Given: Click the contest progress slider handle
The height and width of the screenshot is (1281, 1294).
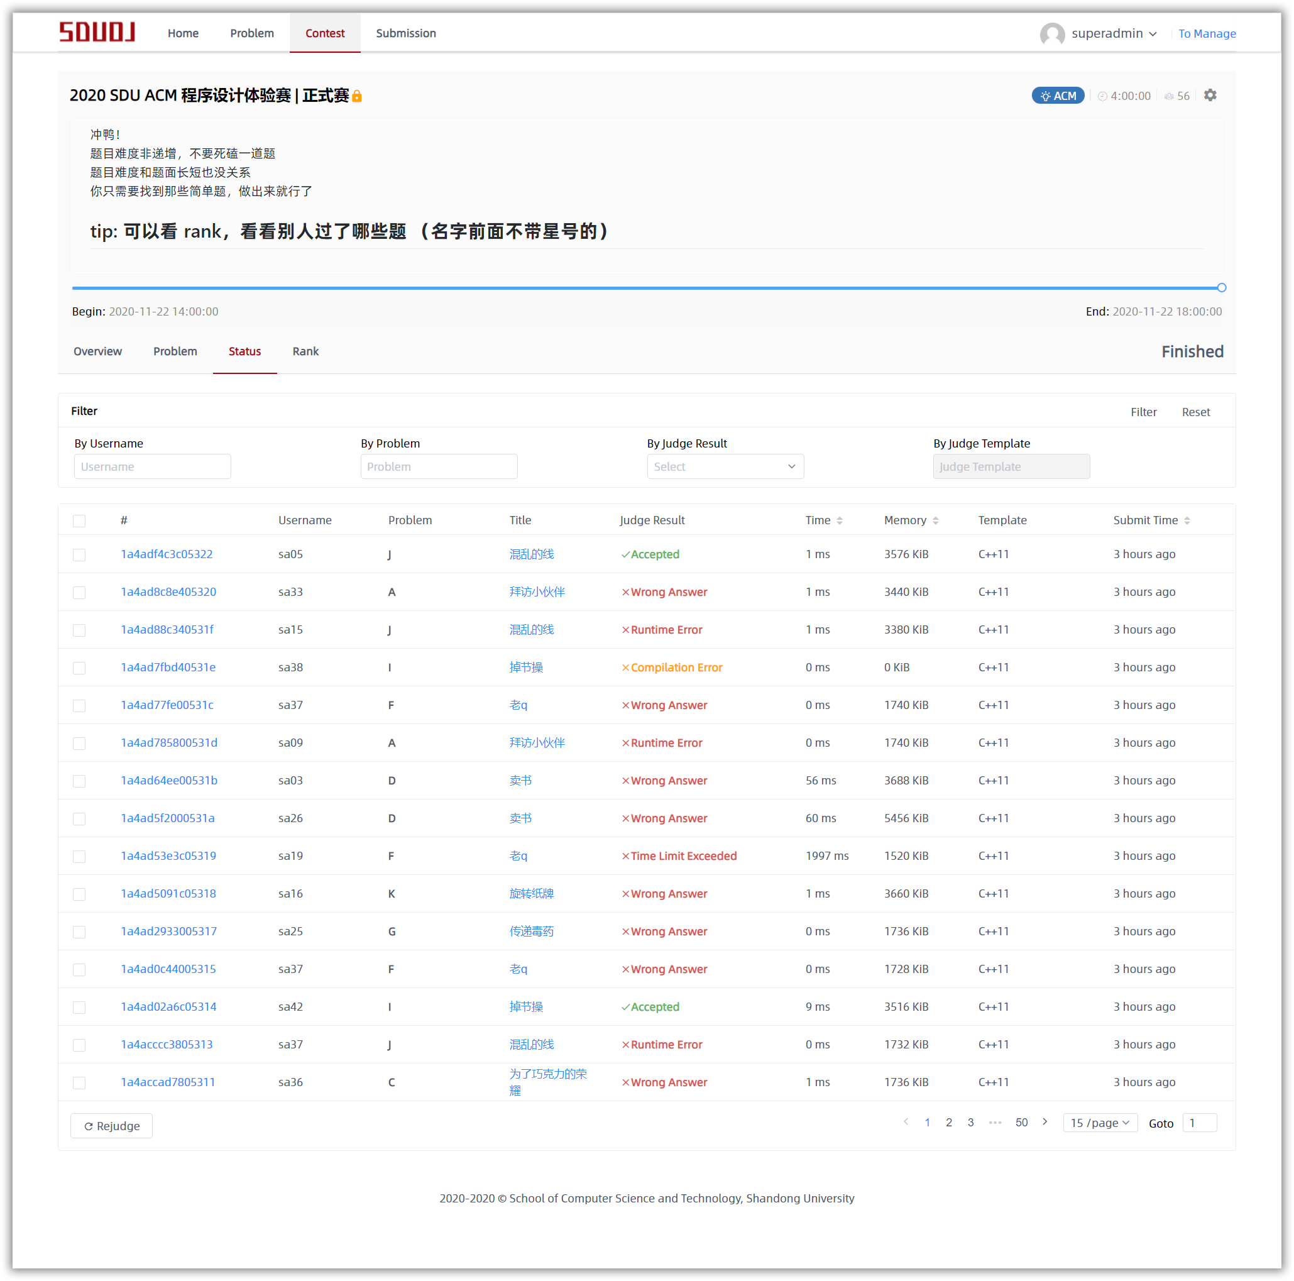Looking at the screenshot, I should coord(1221,287).
